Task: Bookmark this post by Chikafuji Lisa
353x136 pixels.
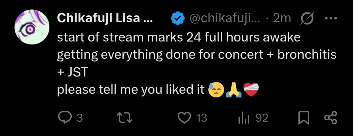Action: (304, 118)
